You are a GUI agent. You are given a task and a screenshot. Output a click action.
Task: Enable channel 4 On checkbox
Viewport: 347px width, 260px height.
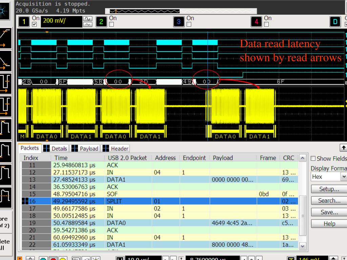(266, 24)
